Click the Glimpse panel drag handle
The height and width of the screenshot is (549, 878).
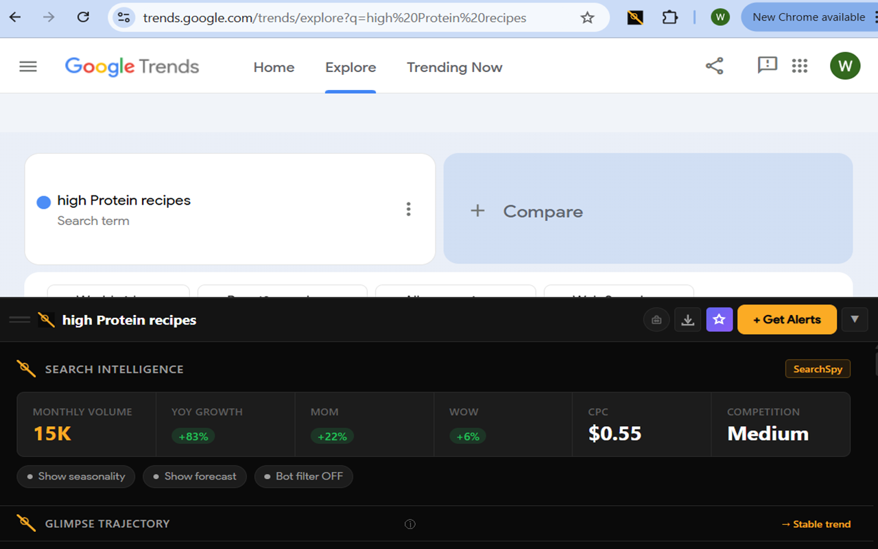tap(19, 320)
